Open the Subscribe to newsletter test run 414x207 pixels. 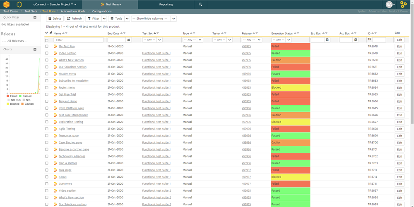pyautogui.click(x=73, y=81)
